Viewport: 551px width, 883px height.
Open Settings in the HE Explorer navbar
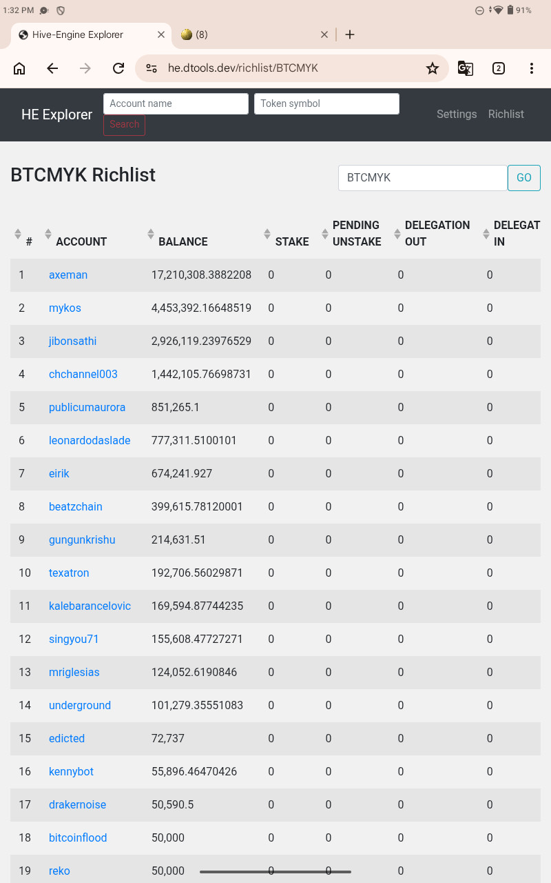(x=457, y=115)
